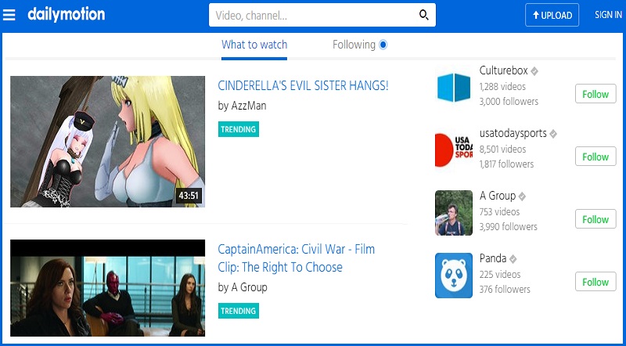
Task: Open Culturebox channel name
Action: [503, 70]
